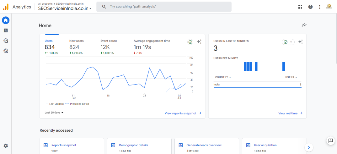Expand the Last 28 days date dropdown
The width and height of the screenshot is (337, 154).
click(x=54, y=113)
